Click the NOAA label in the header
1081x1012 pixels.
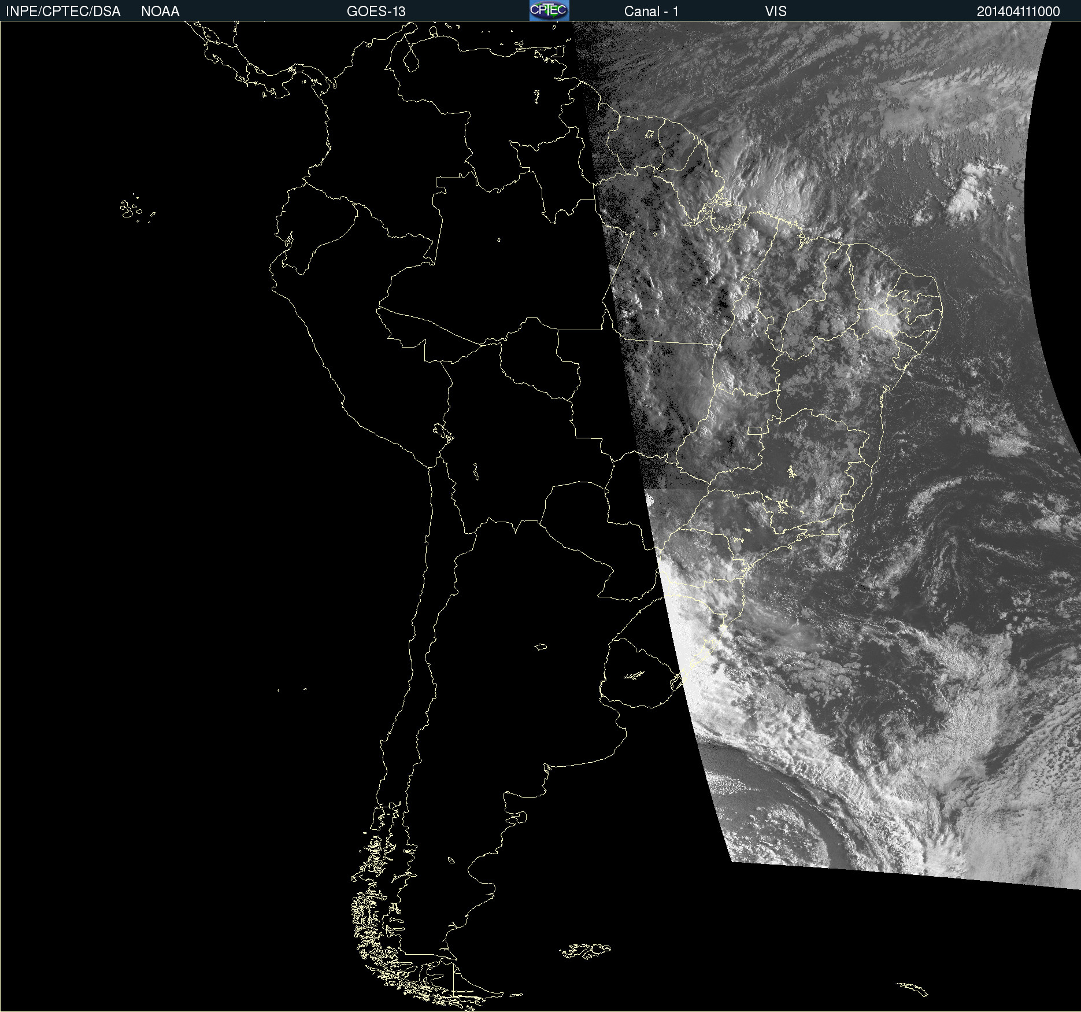tap(160, 12)
